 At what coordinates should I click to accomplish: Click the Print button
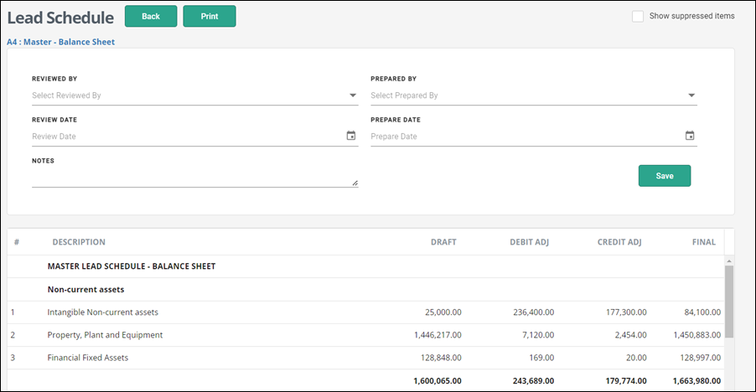210,17
